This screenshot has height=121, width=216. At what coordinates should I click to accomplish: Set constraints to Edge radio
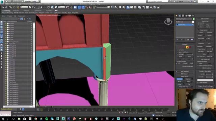[x=205, y=25]
